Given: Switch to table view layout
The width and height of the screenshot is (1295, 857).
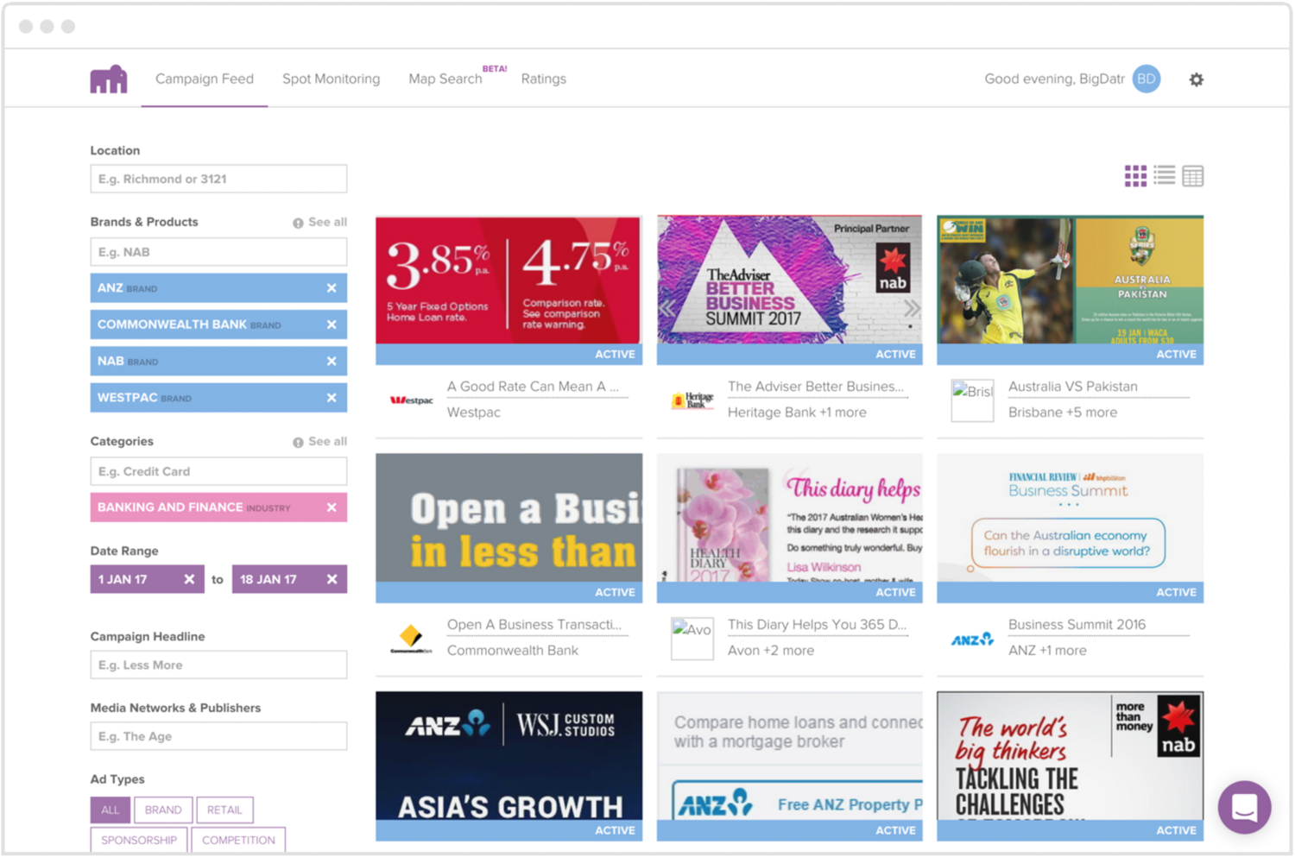Looking at the screenshot, I should [x=1192, y=176].
